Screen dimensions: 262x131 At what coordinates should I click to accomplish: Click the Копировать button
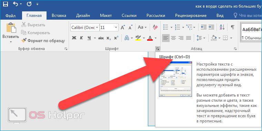click(36, 33)
